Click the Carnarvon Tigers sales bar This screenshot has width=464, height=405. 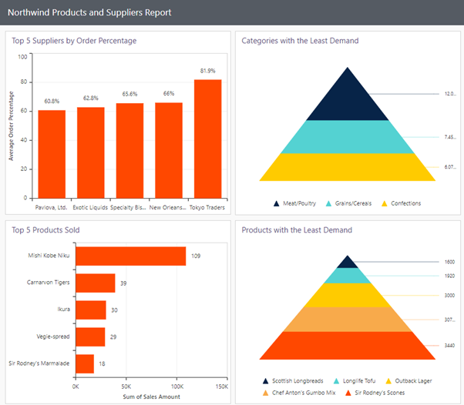(95, 283)
